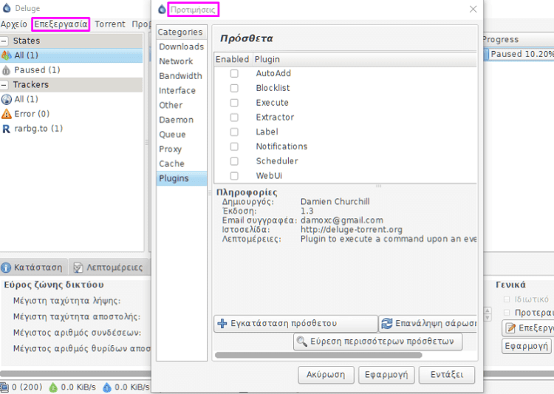
Task: Click the Deluge droplet icon in Preferences title
Action: [x=162, y=10]
